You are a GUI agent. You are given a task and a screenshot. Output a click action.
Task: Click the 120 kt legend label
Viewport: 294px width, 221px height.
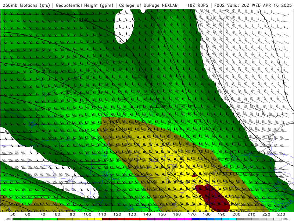(117, 214)
